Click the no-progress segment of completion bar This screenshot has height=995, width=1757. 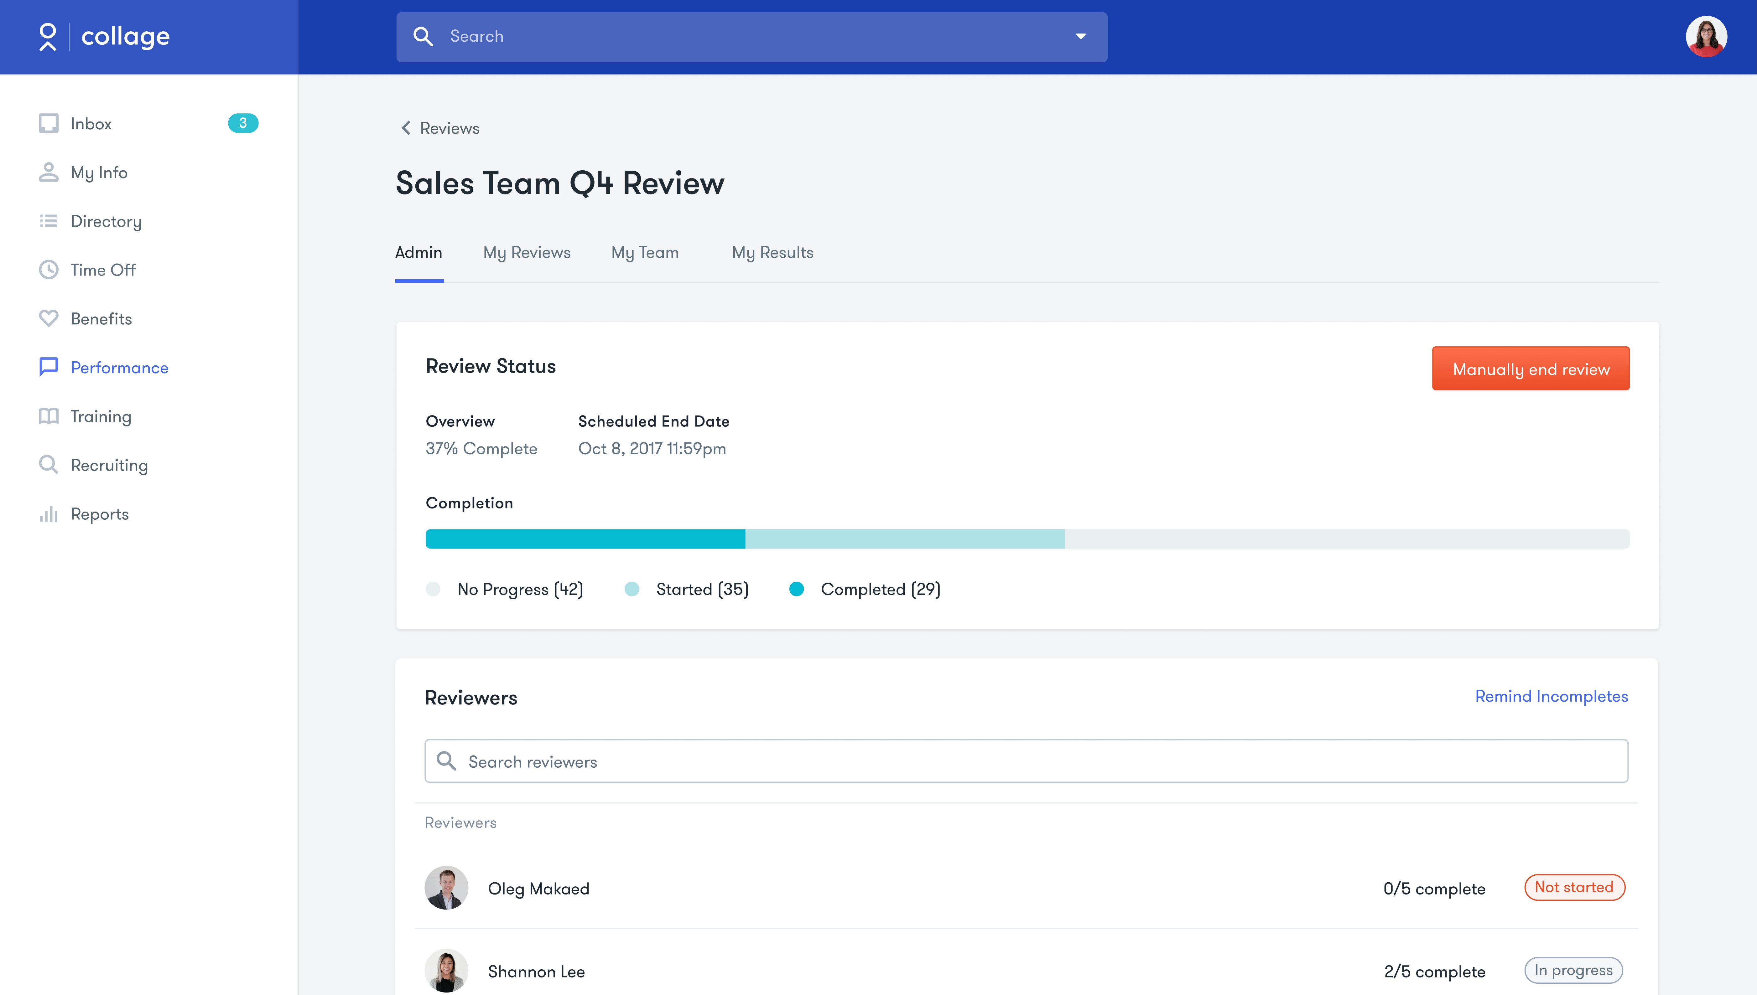coord(1347,539)
